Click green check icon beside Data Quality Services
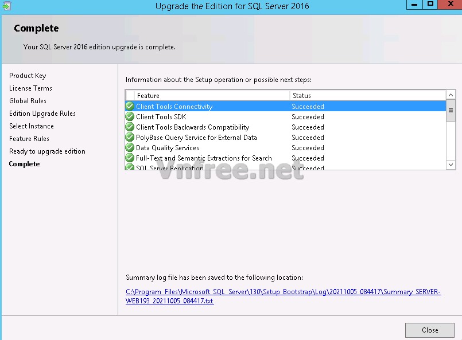Image resolution: width=462 pixels, height=340 pixels. click(x=130, y=147)
